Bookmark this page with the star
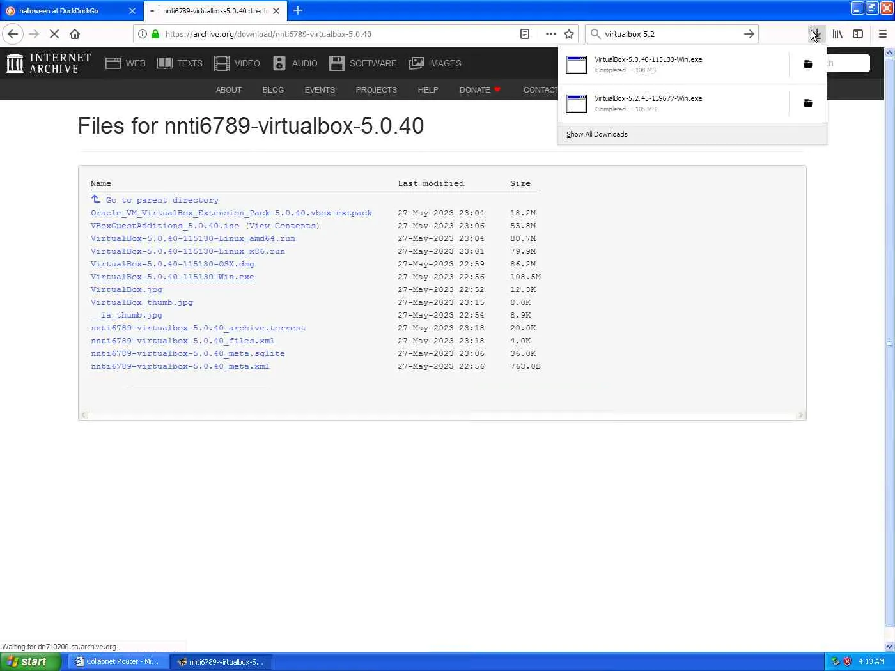 point(569,34)
